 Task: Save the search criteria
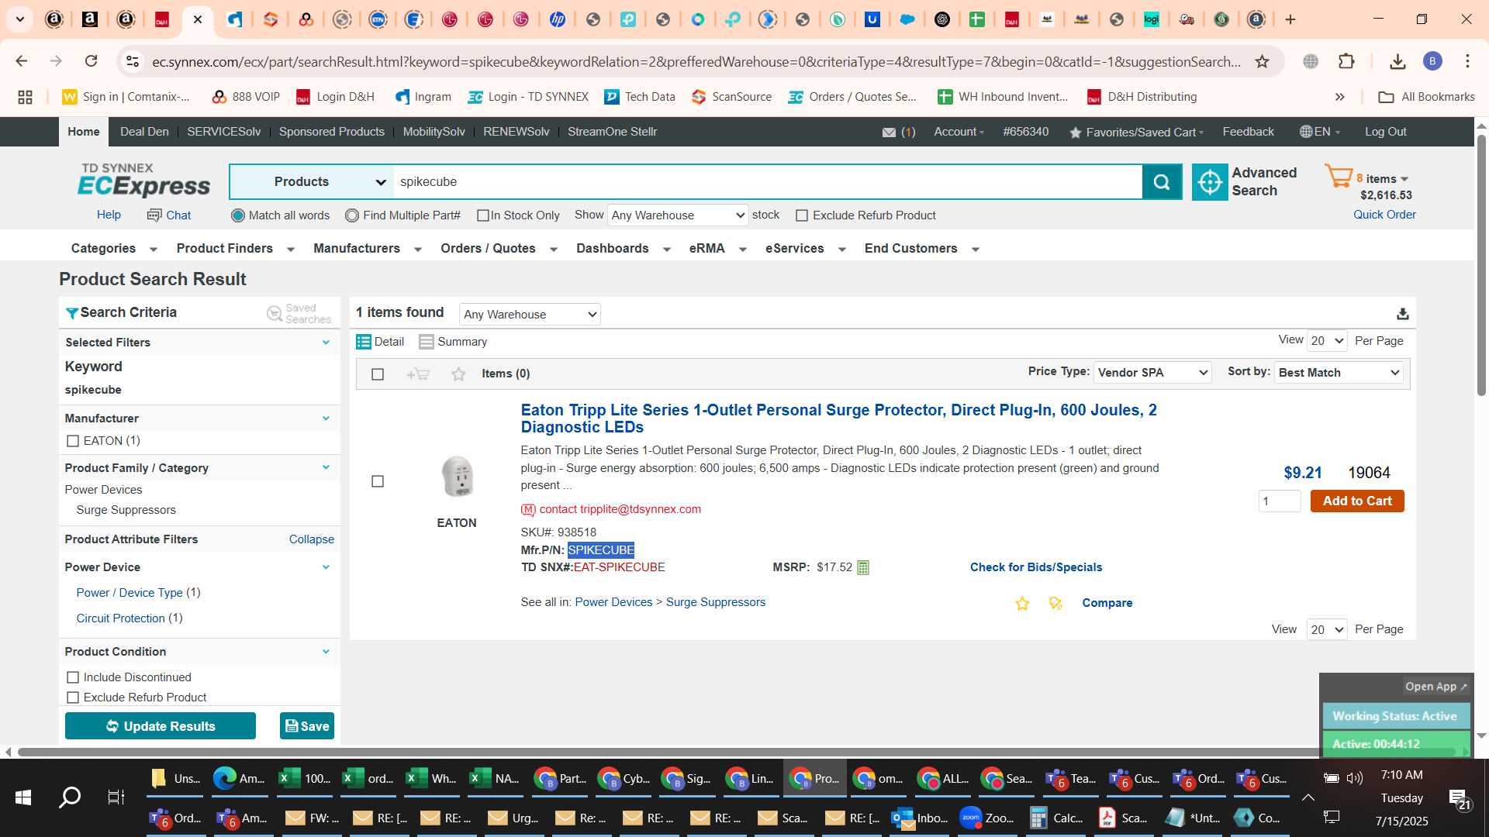pos(307,726)
